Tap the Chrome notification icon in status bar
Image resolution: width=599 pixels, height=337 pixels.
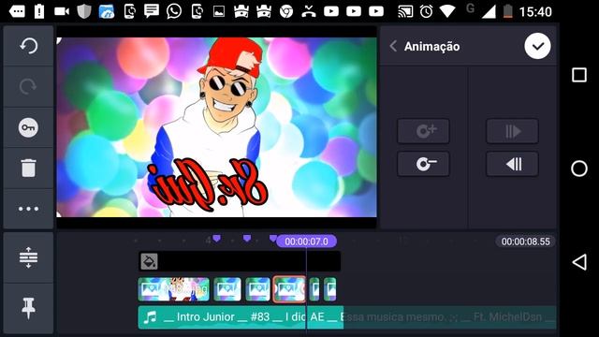[286, 12]
